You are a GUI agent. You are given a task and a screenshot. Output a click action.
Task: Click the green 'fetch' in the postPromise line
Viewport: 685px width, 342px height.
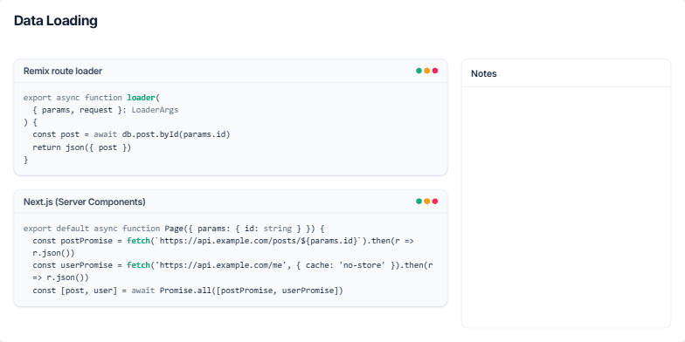(138, 241)
